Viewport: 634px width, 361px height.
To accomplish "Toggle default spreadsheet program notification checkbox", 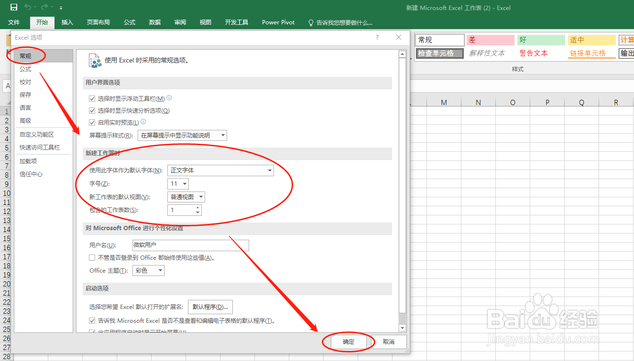I will click(x=92, y=320).
